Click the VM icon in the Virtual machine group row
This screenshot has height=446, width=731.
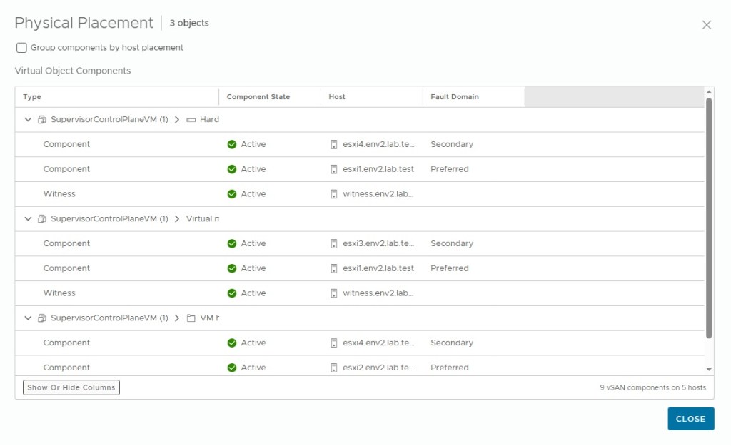tap(42, 219)
